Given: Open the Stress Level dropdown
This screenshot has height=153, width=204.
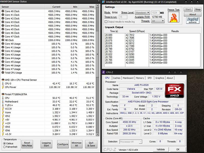Looking at the screenshot, I should click(143, 13).
